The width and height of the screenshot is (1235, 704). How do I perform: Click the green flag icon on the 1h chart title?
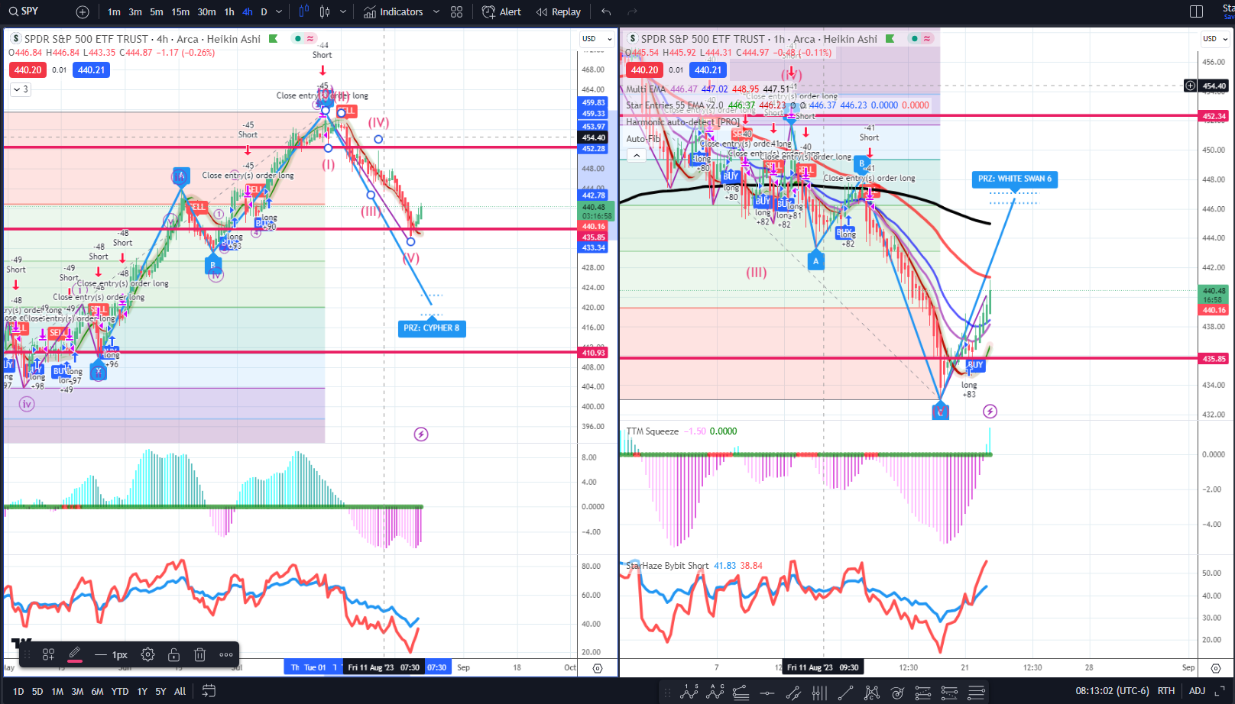coord(890,39)
